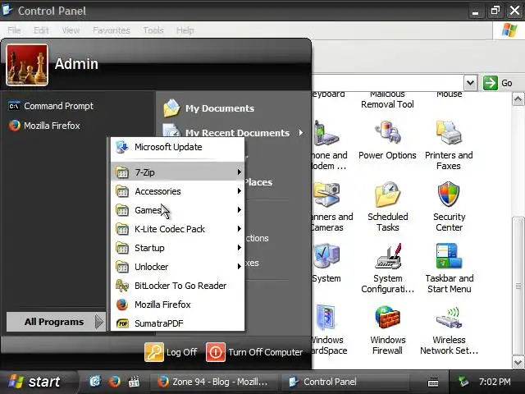This screenshot has height=394, width=525.
Task: Click Turn Off Computer button
Action: click(x=254, y=352)
